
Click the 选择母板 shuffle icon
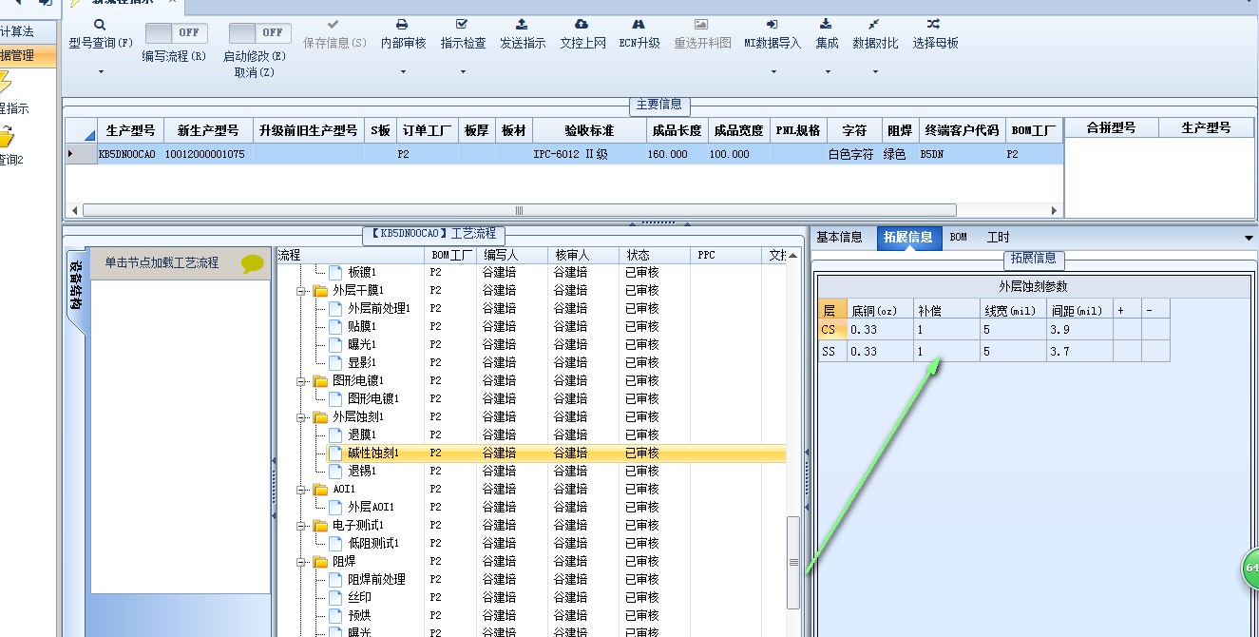pyautogui.click(x=934, y=25)
